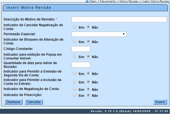Pick Sim for Emissão de Segunda Via
Screen dimensions: 170x114
[x=75, y=73]
